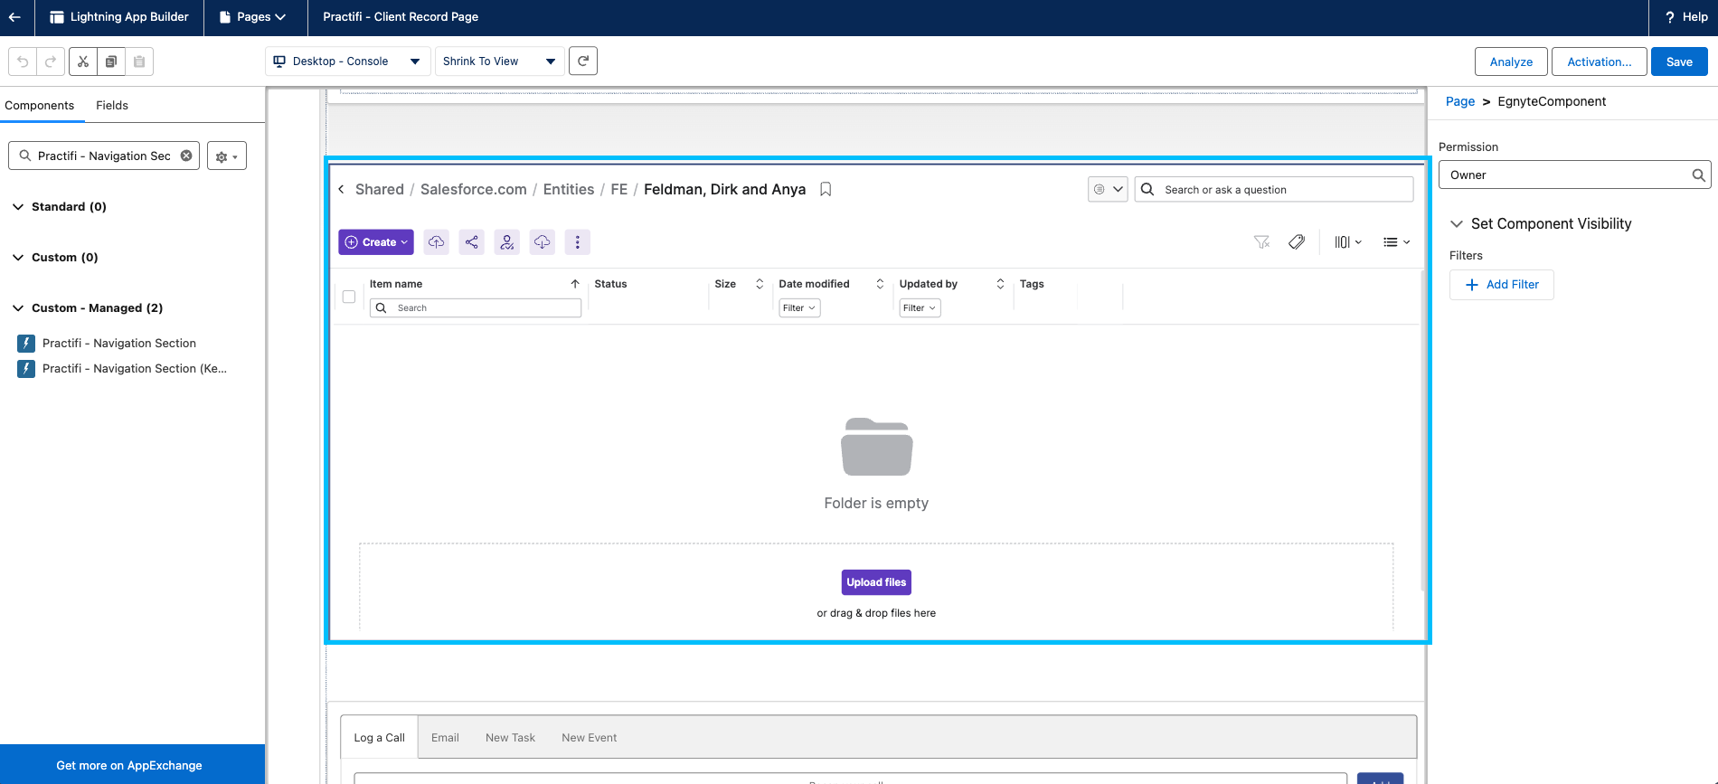Open the more actions three-dot menu
The image size is (1718, 784).
click(577, 242)
